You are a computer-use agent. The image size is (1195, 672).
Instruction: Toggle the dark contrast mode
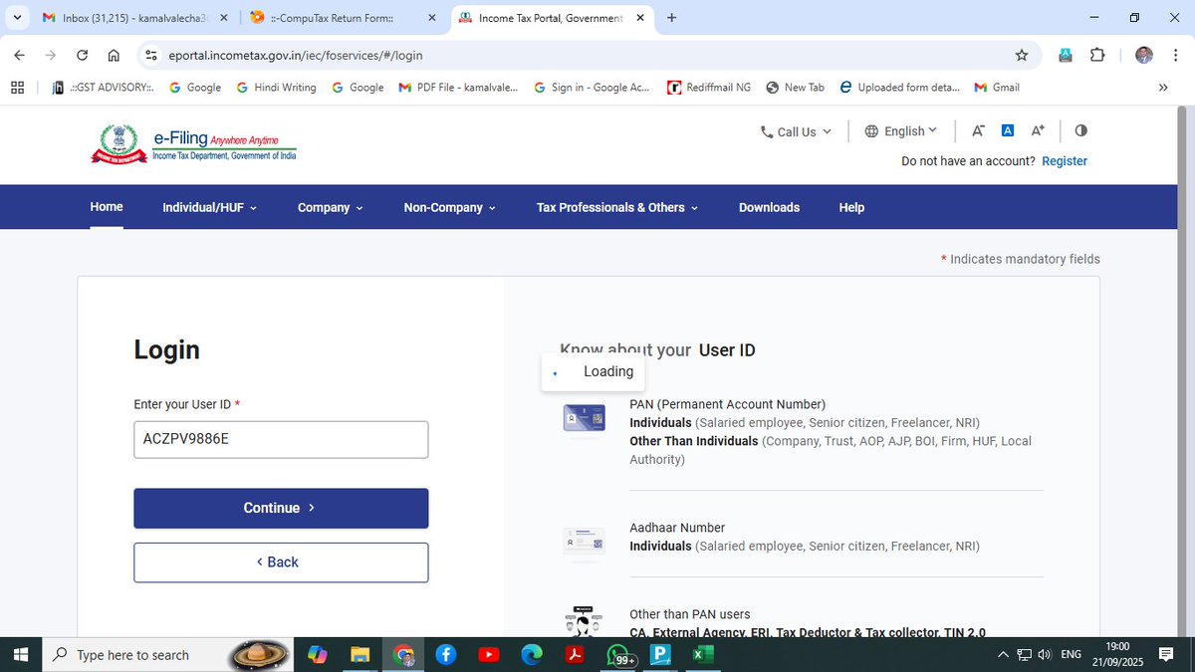[1080, 129]
